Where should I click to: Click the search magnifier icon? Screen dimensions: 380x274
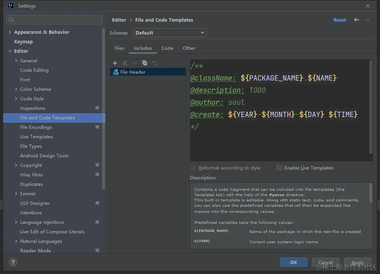pyautogui.click(x=11, y=20)
